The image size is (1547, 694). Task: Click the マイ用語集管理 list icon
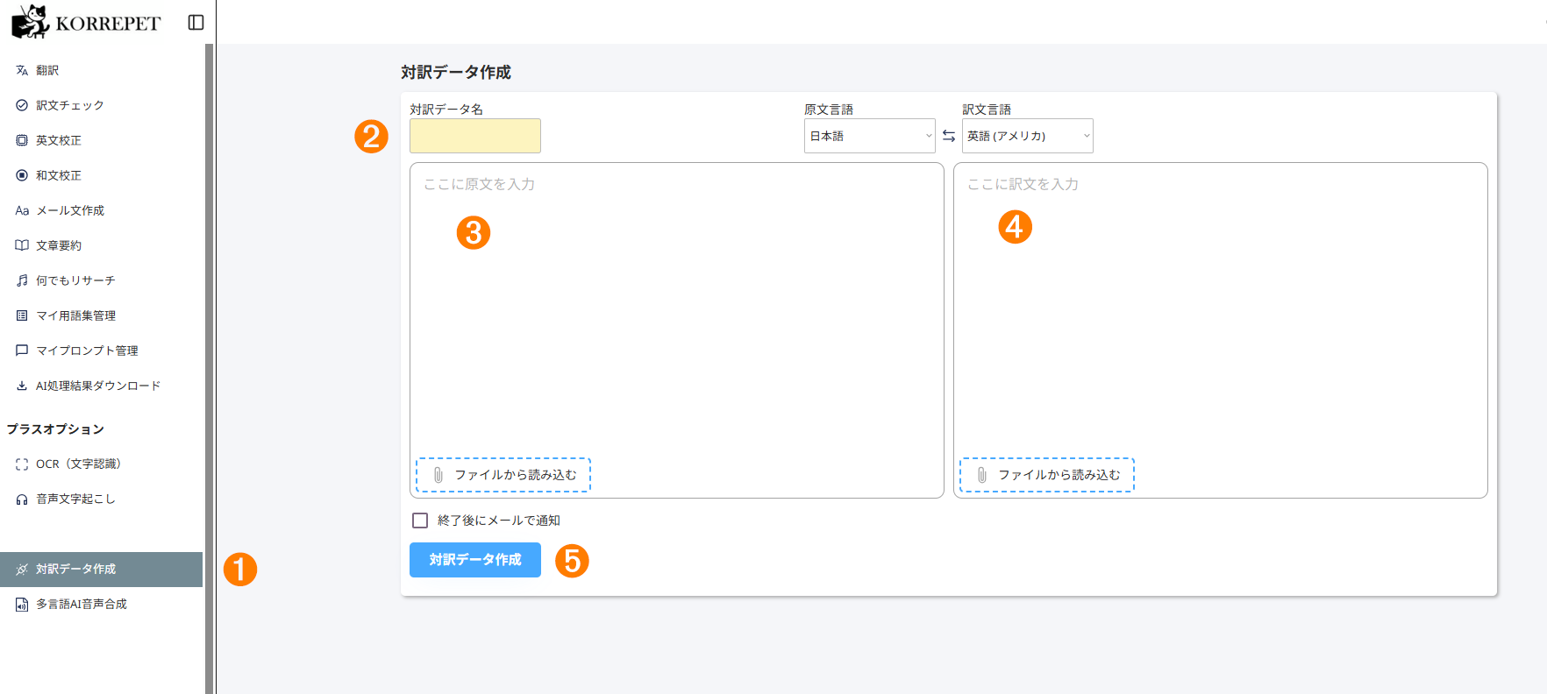(x=22, y=315)
